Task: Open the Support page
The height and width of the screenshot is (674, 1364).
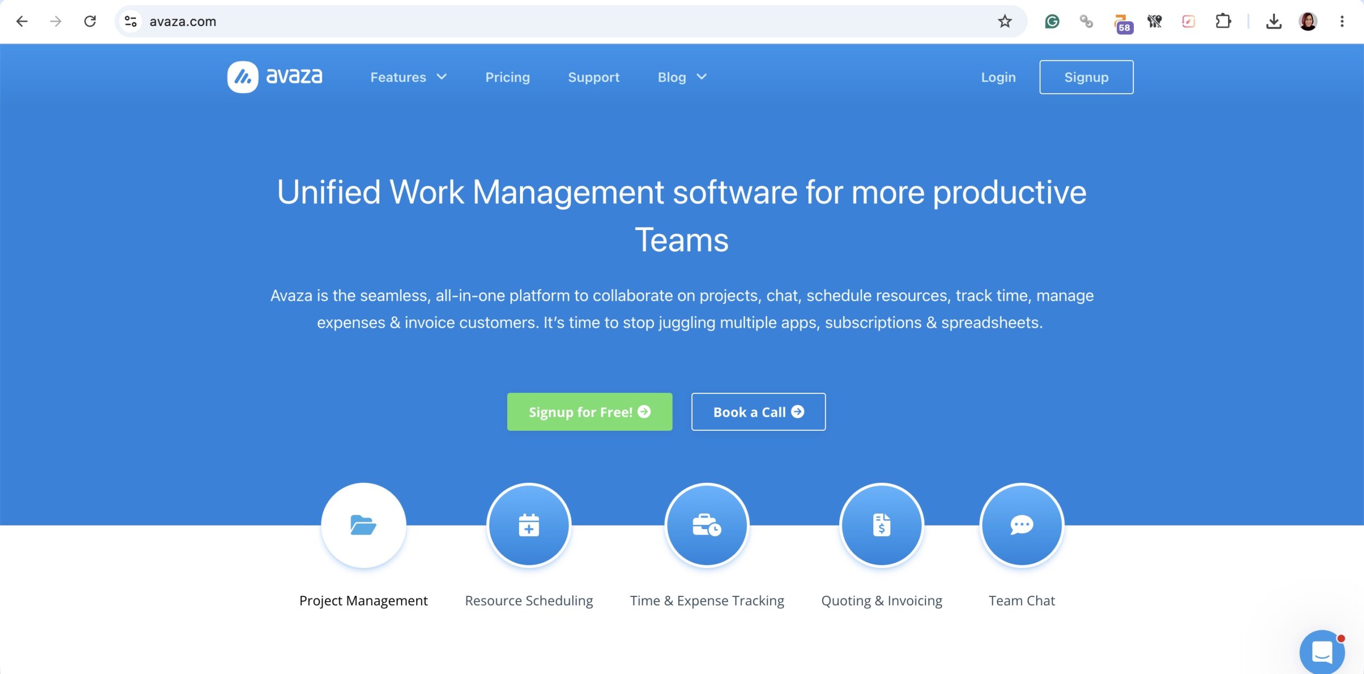Action: (x=594, y=77)
